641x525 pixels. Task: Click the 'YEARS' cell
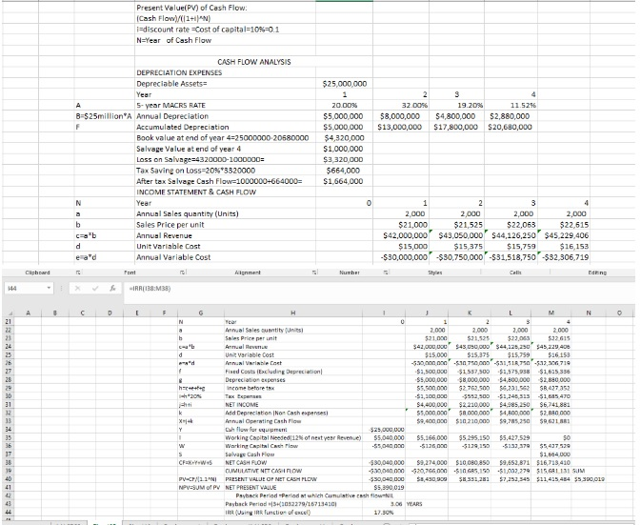(413, 504)
